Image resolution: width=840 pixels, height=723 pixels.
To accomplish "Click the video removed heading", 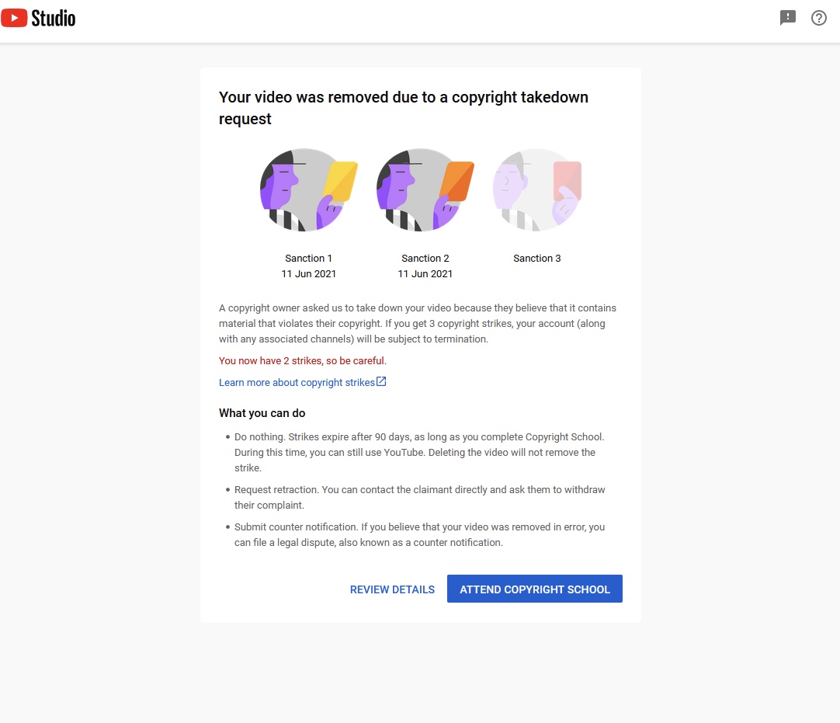I will point(404,108).
